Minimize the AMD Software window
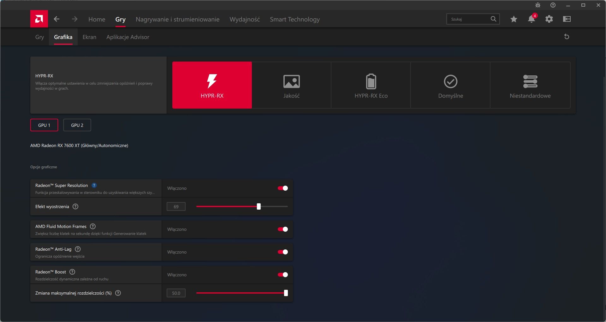This screenshot has height=322, width=606. point(568,5)
